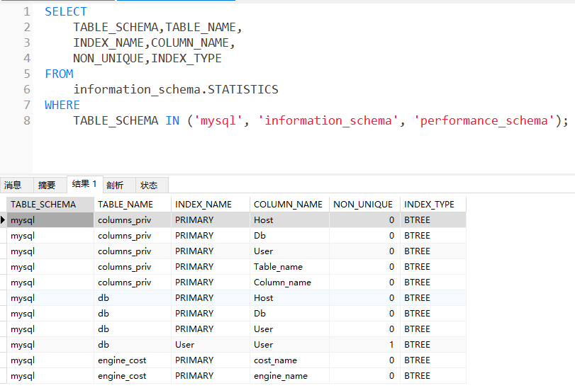Viewport: 575px width, 388px height.
Task: Click WHERE keyword on line 7
Action: [x=62, y=105]
